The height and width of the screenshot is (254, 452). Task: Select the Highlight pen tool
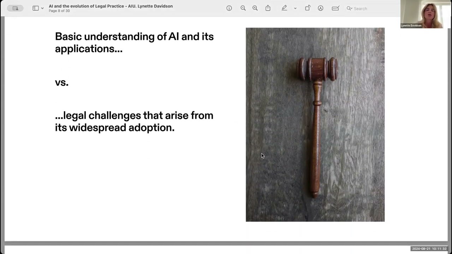pos(284,8)
